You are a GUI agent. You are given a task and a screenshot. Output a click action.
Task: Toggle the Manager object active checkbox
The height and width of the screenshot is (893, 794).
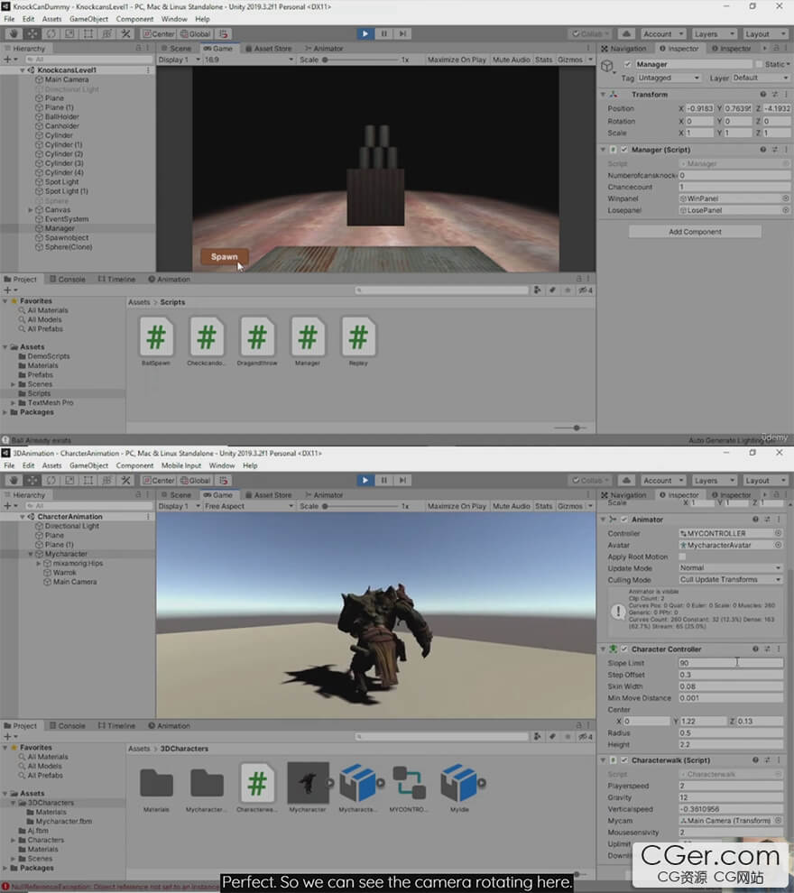628,64
